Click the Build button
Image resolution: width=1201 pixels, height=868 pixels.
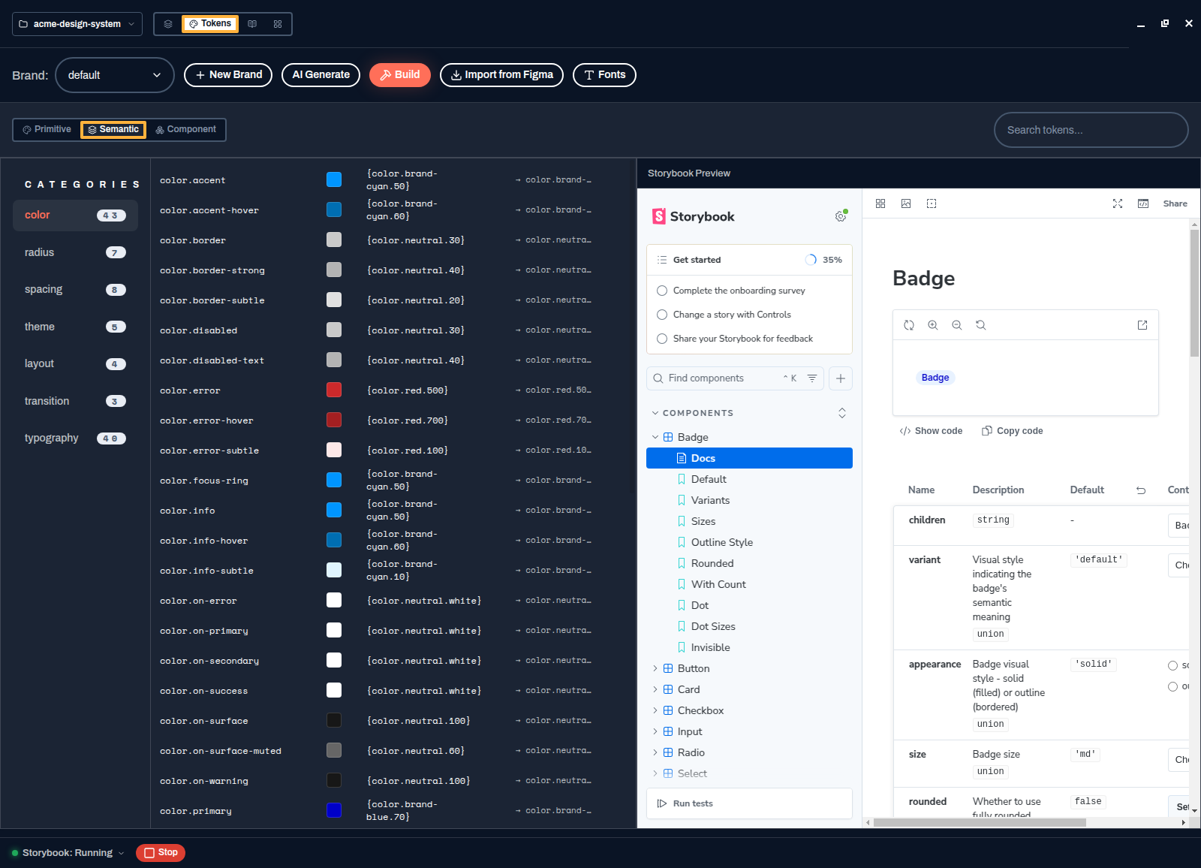click(400, 75)
